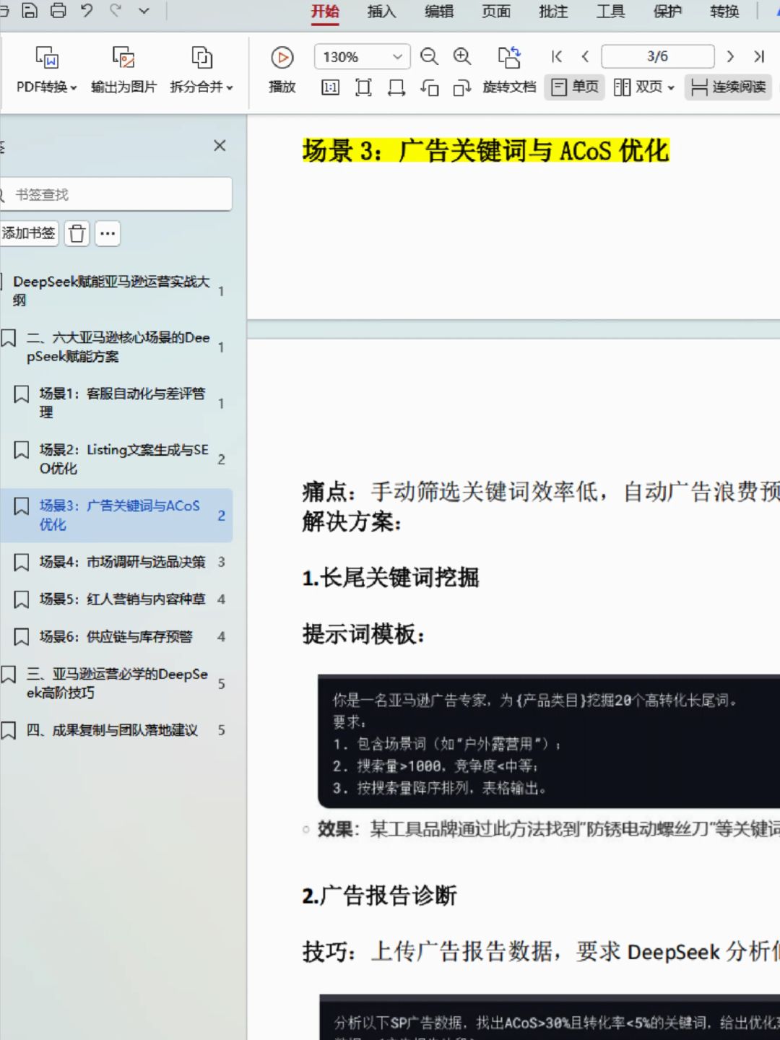Switch to the 开始 tab
Viewport: 780px width, 1040px height.
point(325,12)
